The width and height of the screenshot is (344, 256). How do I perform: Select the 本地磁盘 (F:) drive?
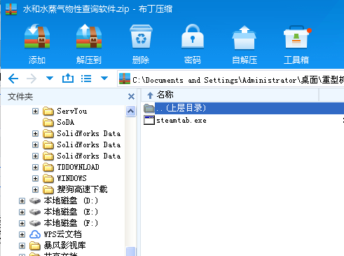point(71,223)
